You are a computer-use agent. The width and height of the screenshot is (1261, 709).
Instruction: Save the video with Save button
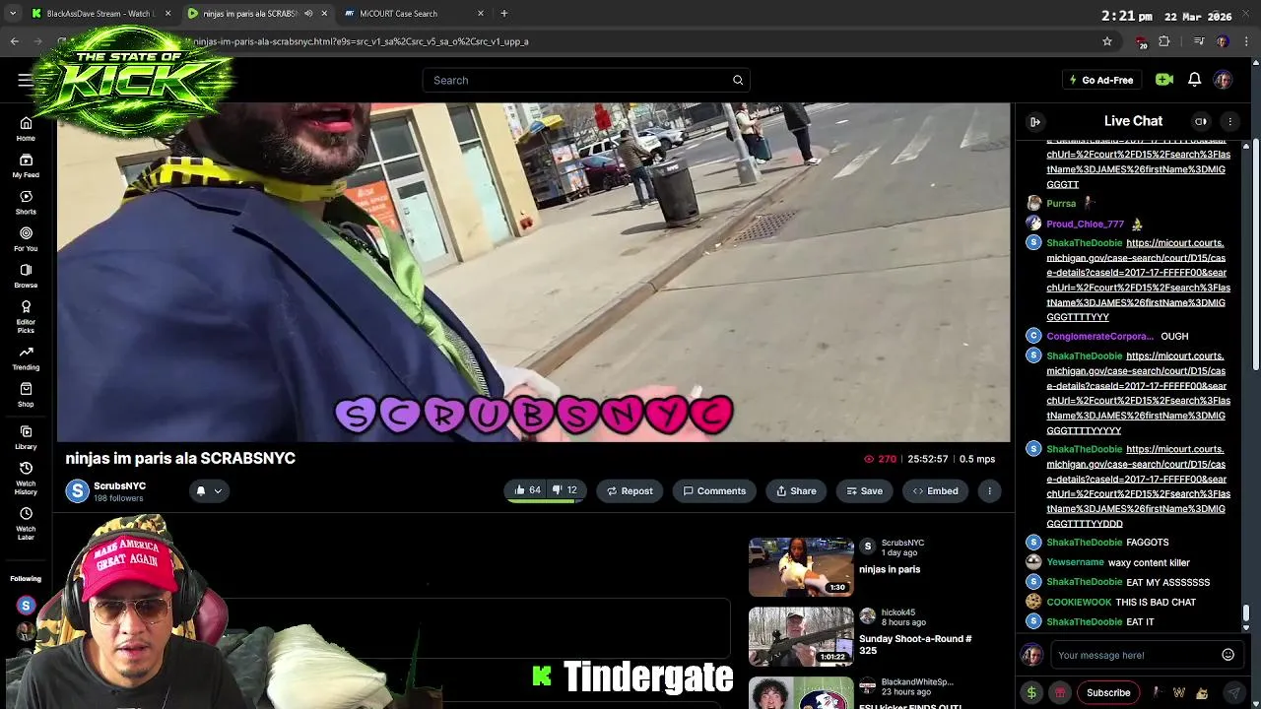[x=863, y=490]
